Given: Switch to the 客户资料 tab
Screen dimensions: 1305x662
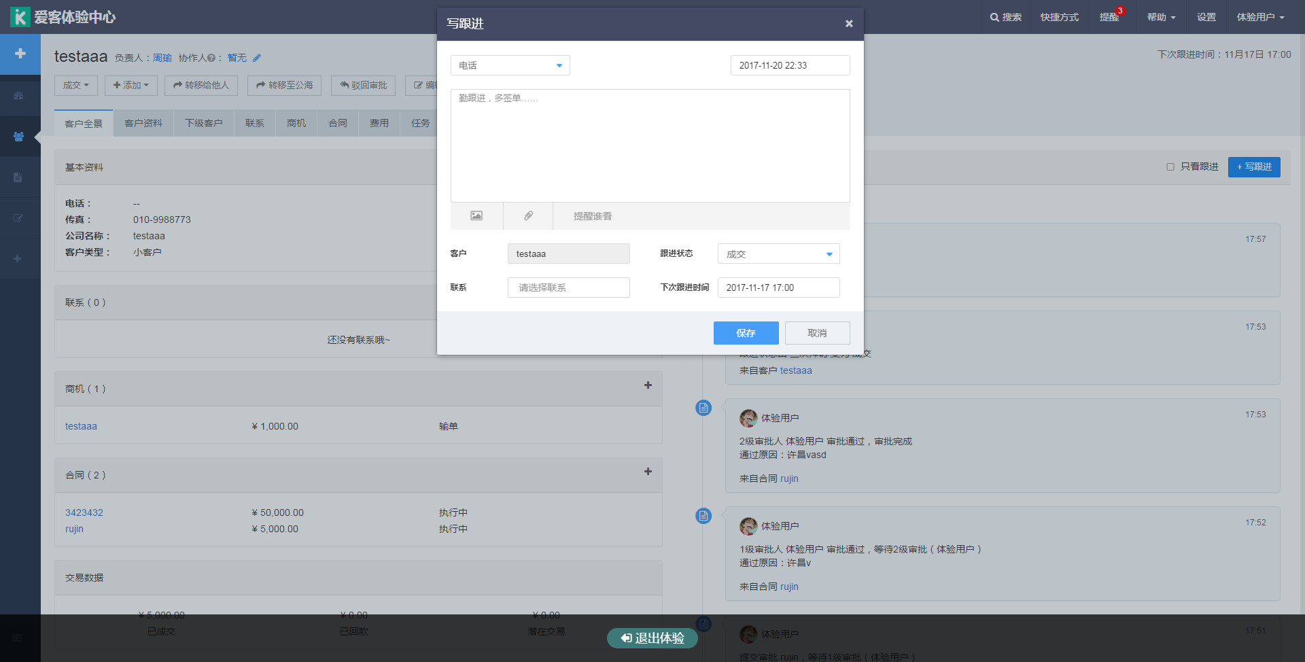Looking at the screenshot, I should click(x=143, y=123).
